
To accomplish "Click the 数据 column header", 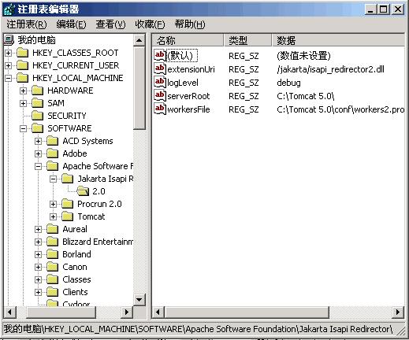I will click(x=338, y=40).
